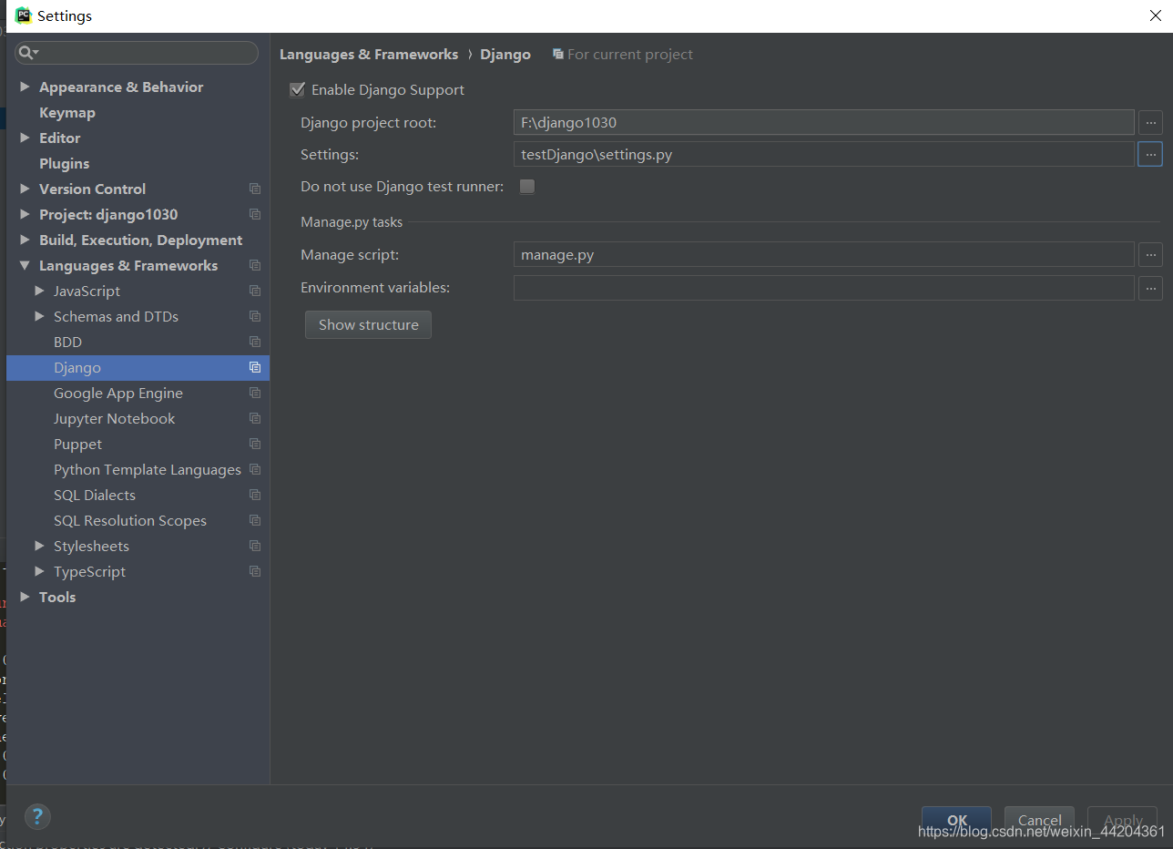Screen dimensions: 1173x849
Task: Browse for the Manage script file
Action: coord(1150,254)
